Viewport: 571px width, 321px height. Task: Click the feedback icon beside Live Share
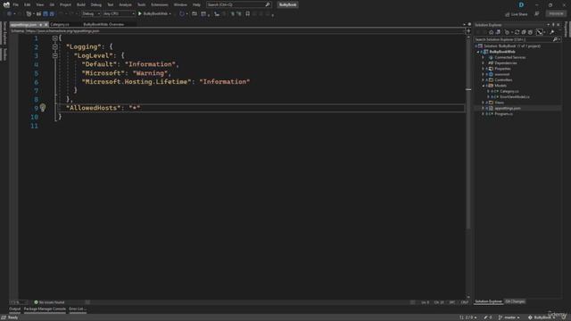(x=537, y=14)
